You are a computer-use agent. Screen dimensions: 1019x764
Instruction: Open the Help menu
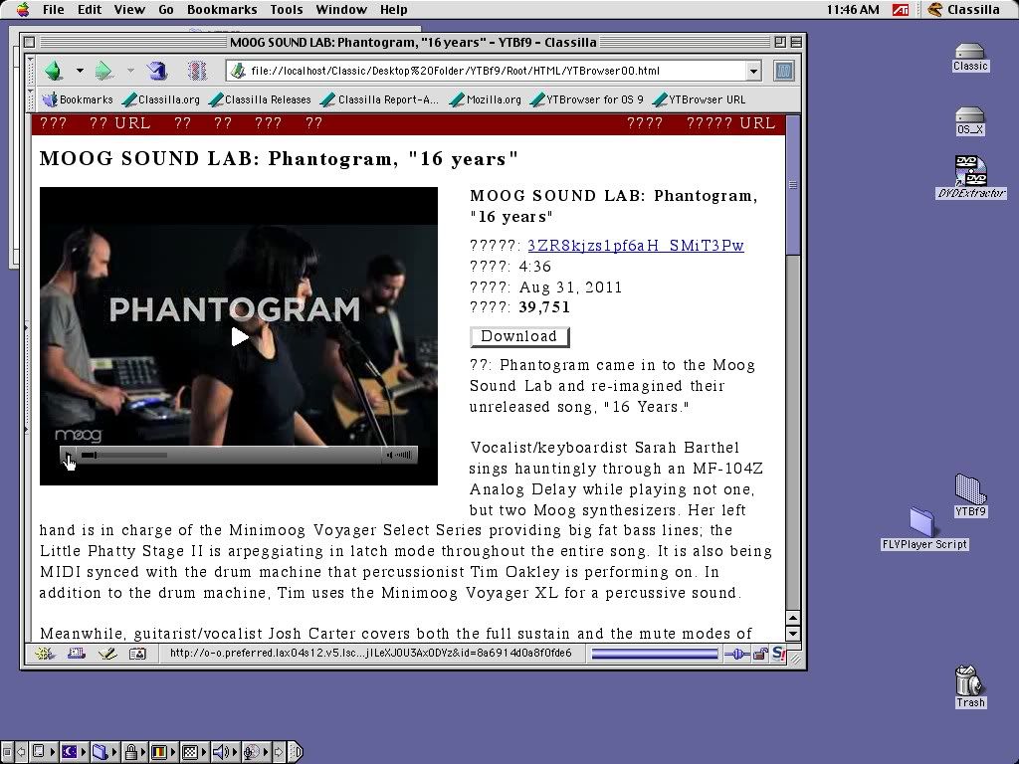(x=393, y=10)
